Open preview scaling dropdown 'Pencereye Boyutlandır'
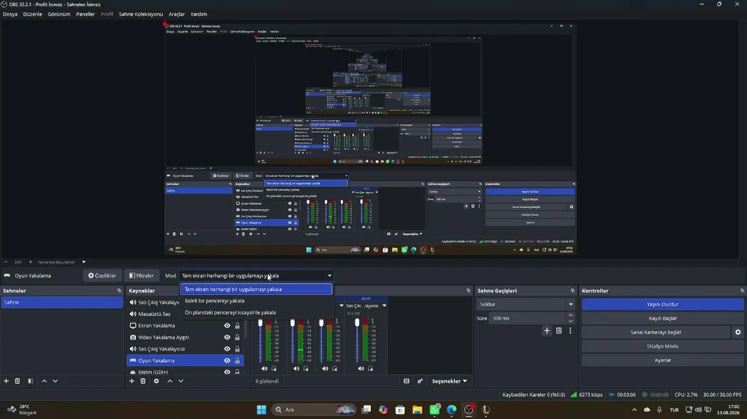 pos(62,262)
